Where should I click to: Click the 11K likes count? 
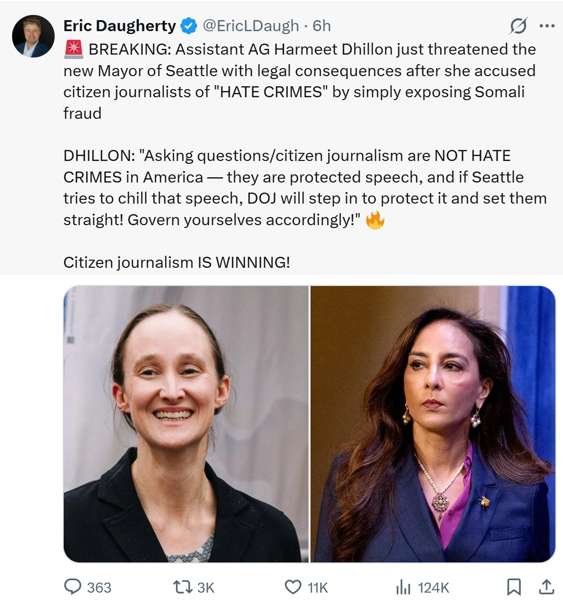pyautogui.click(x=318, y=588)
